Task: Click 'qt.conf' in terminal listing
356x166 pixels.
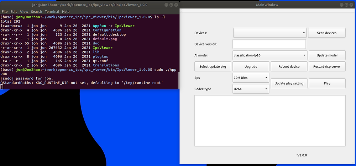Action: [100, 61]
